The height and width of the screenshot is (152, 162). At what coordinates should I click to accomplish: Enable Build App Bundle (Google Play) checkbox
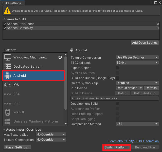[x=117, y=78]
